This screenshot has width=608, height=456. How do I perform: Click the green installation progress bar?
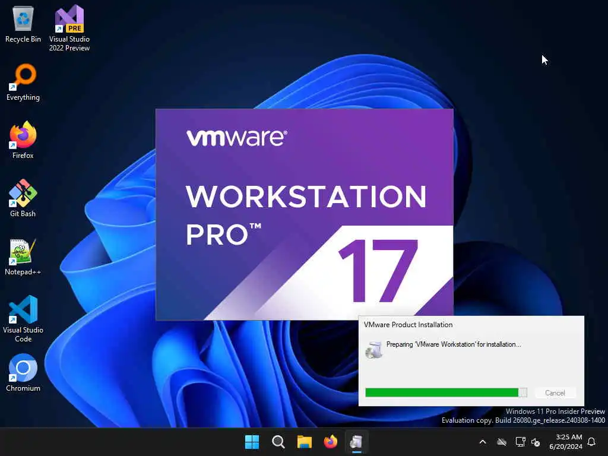click(x=446, y=392)
